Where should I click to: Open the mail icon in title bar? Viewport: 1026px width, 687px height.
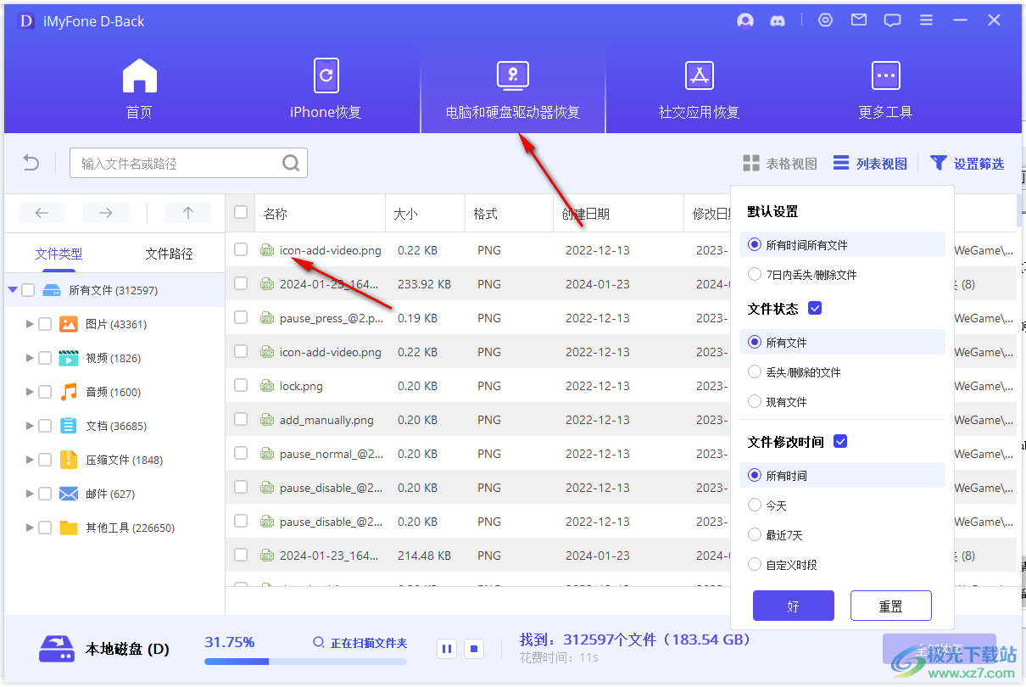(x=859, y=20)
